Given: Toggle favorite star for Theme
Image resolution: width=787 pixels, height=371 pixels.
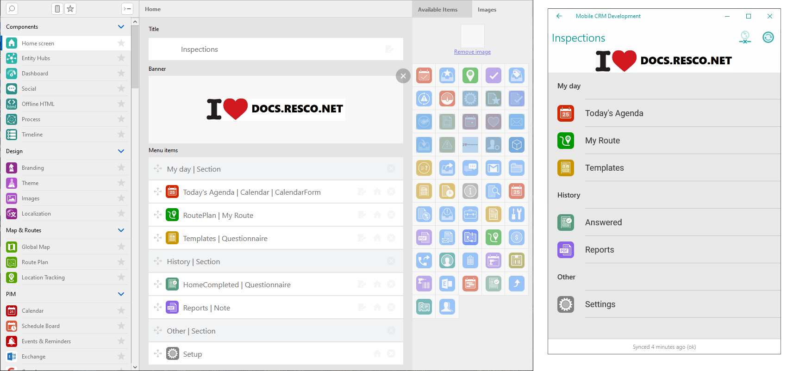Looking at the screenshot, I should 121,183.
